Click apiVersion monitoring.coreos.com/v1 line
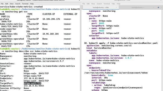The width and height of the screenshot is (163, 91). pos(109,45)
